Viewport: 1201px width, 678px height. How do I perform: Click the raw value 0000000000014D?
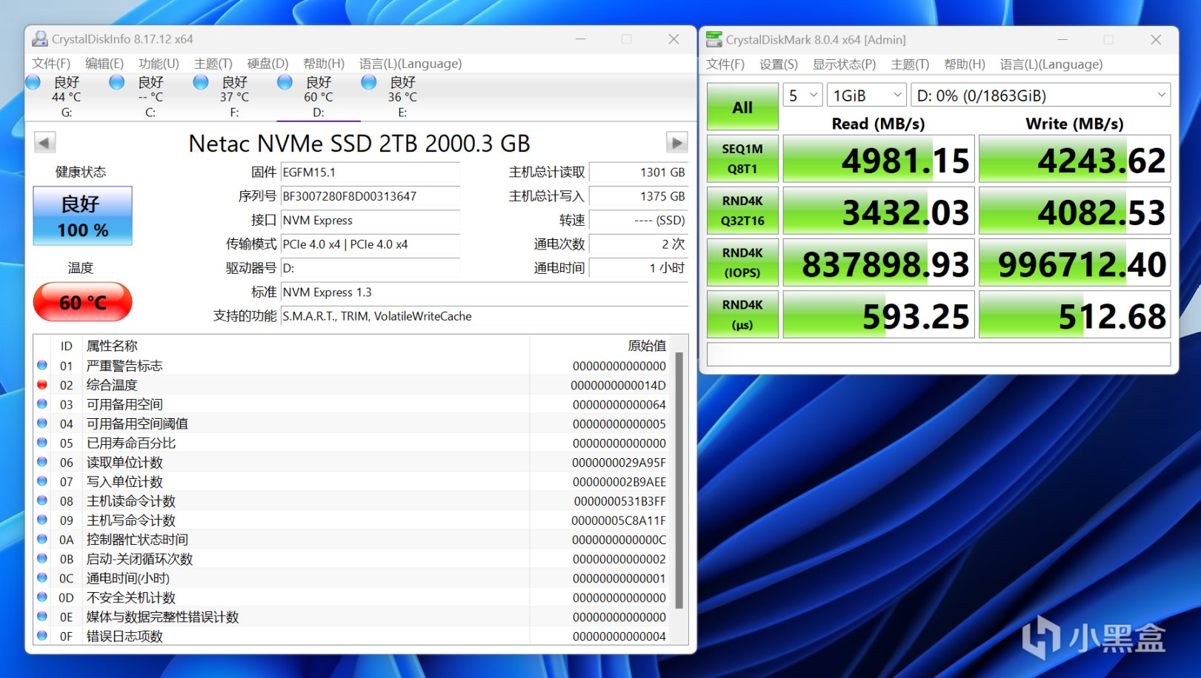pyautogui.click(x=618, y=385)
